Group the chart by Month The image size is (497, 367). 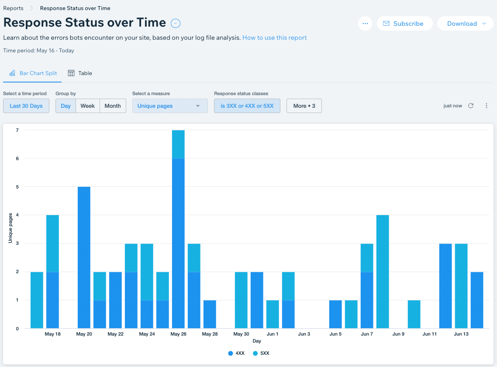coord(113,106)
